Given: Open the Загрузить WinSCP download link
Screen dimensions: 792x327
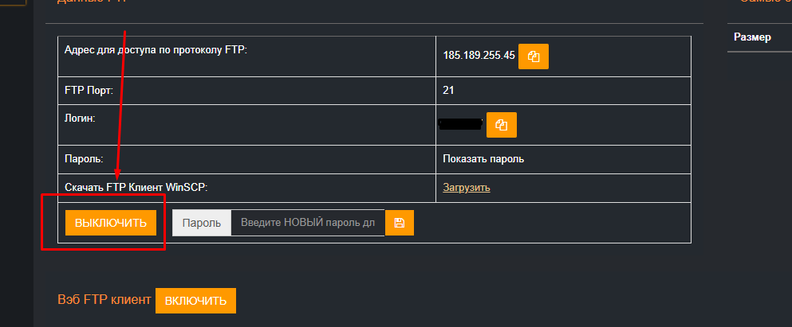Looking at the screenshot, I should click(x=467, y=188).
